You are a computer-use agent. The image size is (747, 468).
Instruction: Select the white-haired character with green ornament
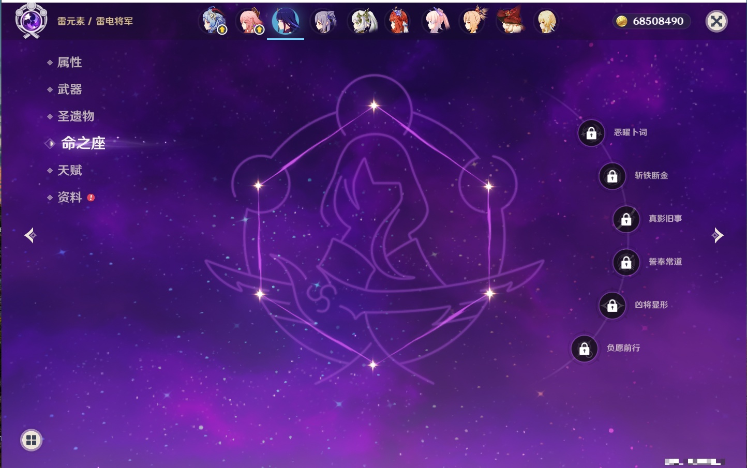pyautogui.click(x=362, y=21)
